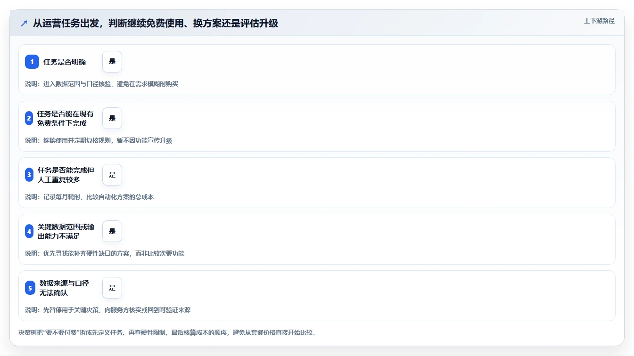Click the arrow icon beside the decision tree title

tap(24, 24)
